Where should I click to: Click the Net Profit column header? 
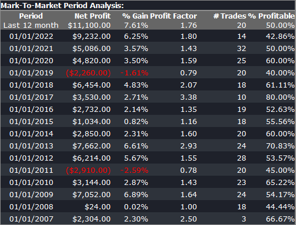(93, 16)
